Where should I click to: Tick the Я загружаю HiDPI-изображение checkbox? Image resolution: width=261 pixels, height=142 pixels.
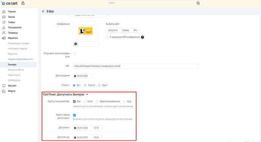click(107, 37)
